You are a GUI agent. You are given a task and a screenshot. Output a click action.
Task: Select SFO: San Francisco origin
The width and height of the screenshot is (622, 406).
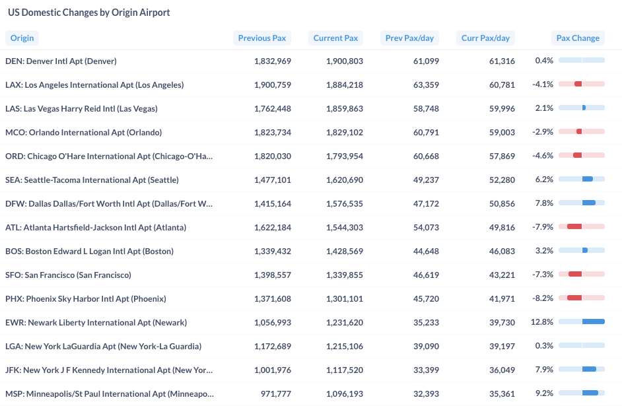pos(68,275)
